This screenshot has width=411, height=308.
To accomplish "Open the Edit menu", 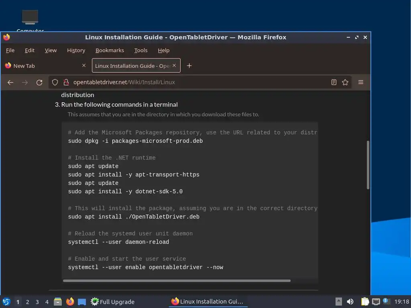I will click(x=30, y=50).
